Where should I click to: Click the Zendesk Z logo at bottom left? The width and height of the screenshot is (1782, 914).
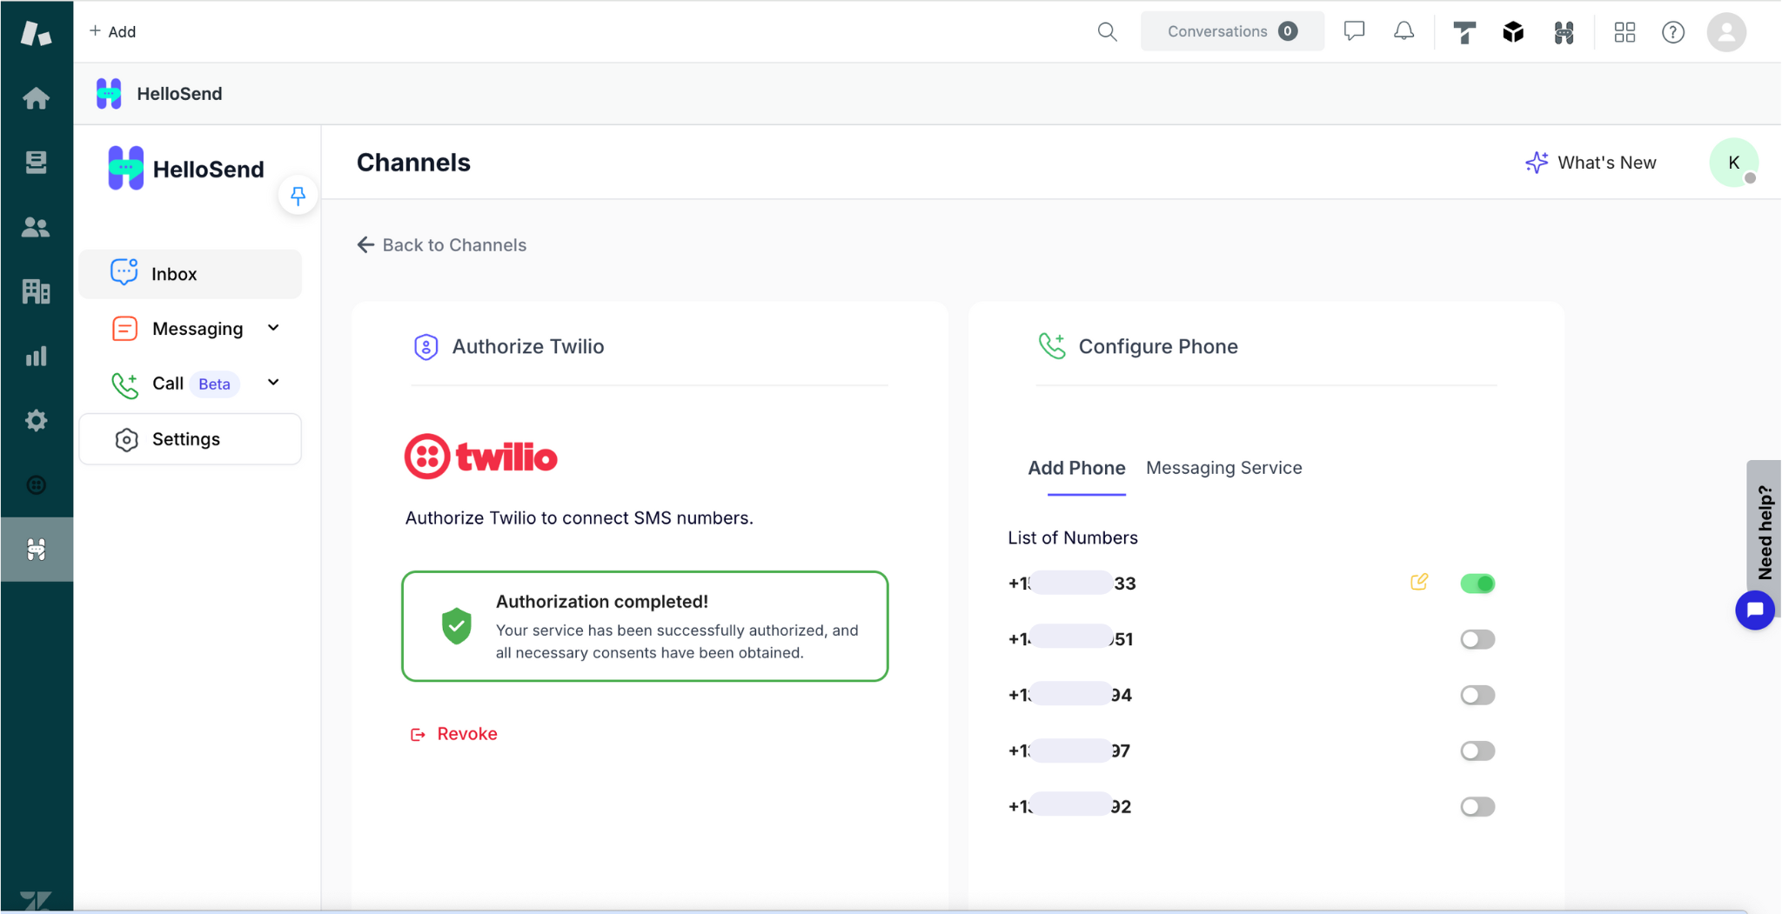[x=36, y=901]
